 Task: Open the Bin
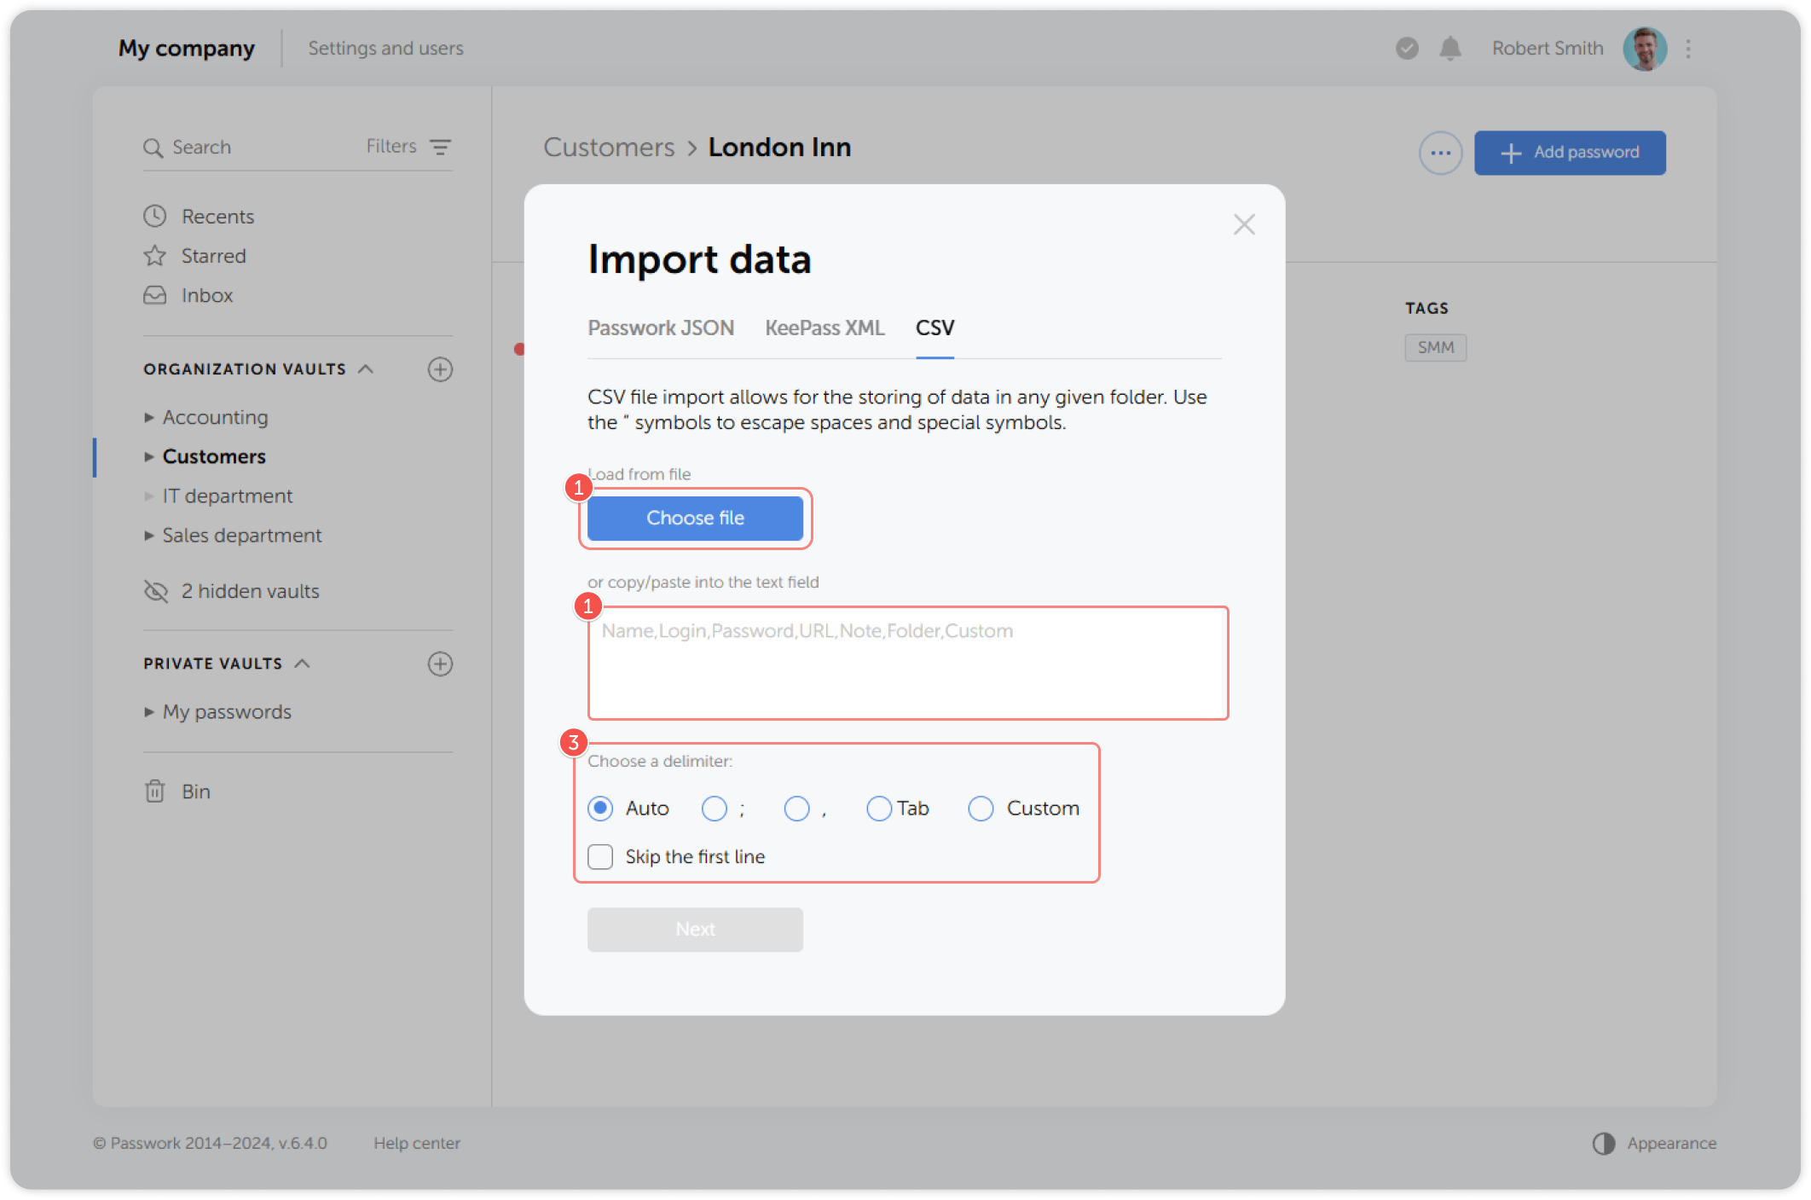(197, 791)
